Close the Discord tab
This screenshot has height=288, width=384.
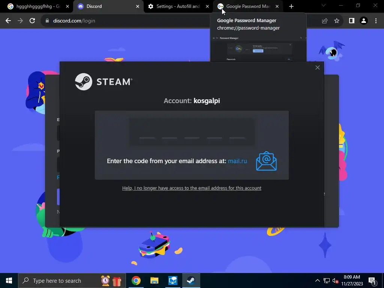point(138,6)
